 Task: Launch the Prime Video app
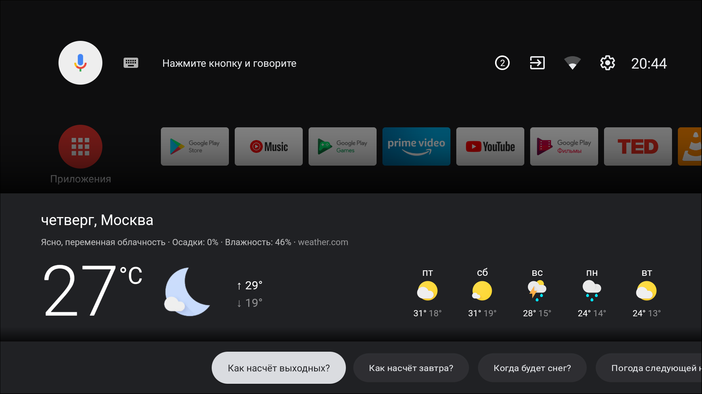[416, 147]
